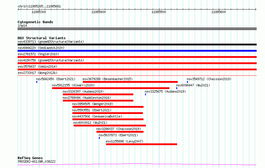Select the red nsv2789084 variant bar
Screen dimensions: 265x168
[98, 101]
